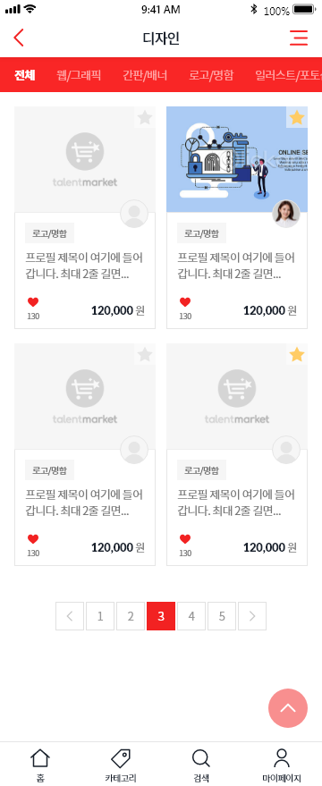Open the 카테고리 tag icon
This screenshot has height=786, width=322.
(121, 758)
